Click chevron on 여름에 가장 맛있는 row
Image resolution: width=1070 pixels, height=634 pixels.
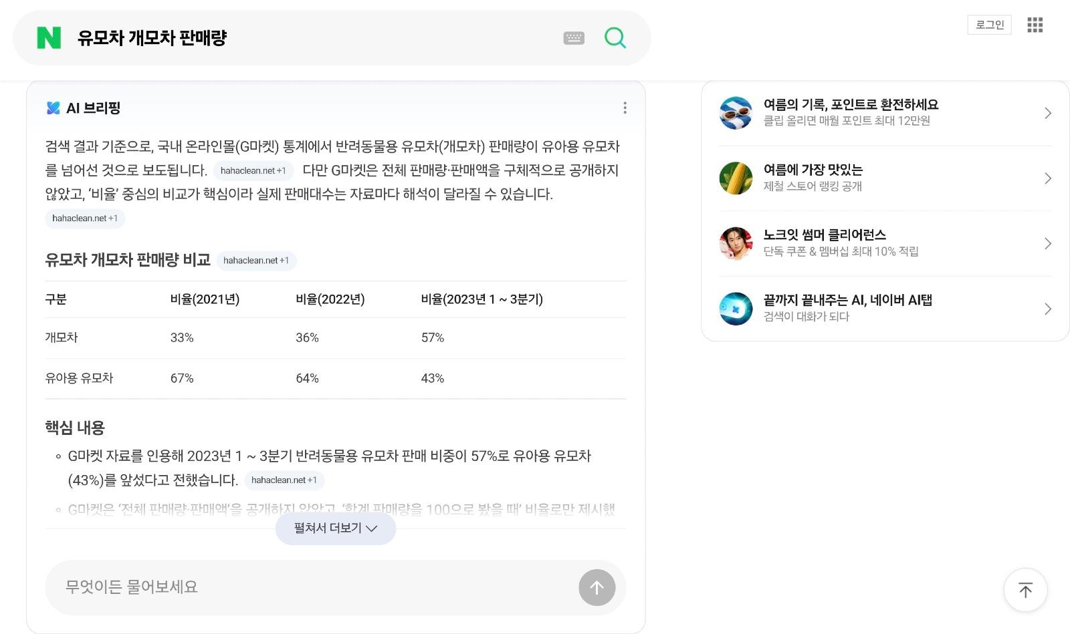1048,178
